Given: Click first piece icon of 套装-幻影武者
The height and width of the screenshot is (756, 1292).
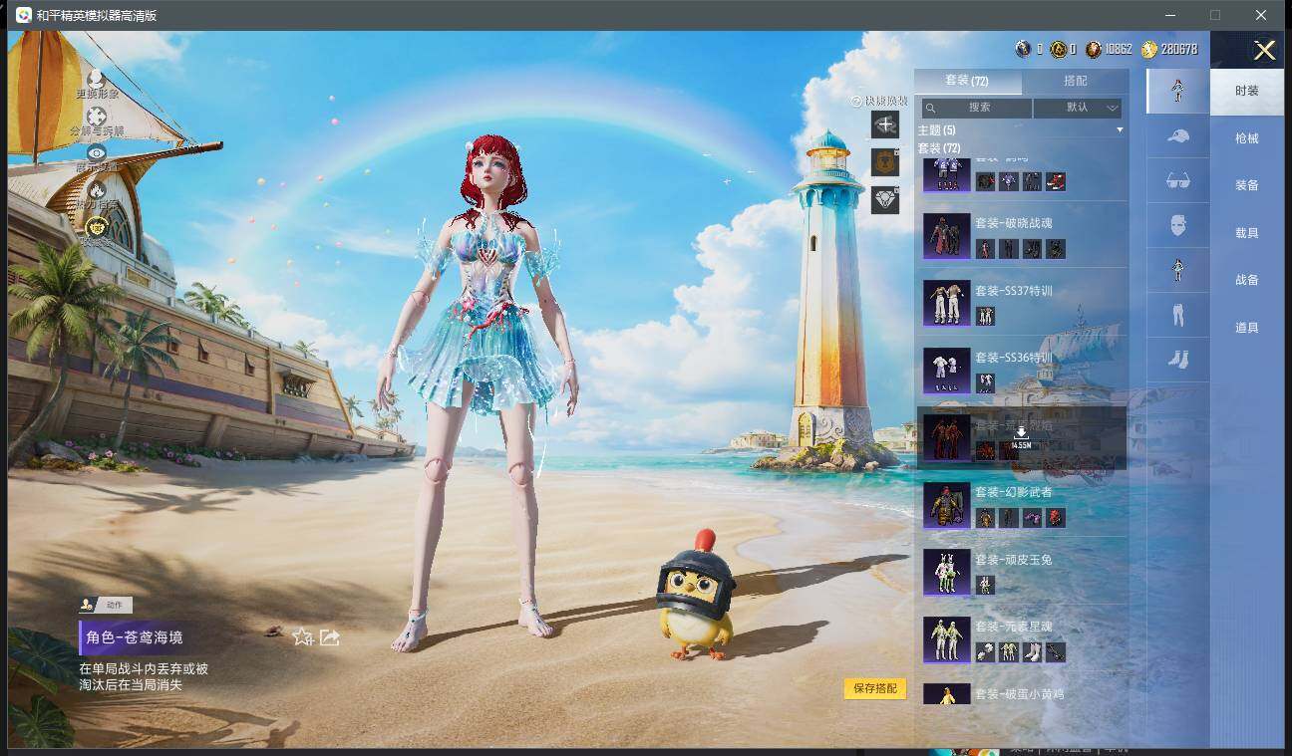Looking at the screenshot, I should tap(985, 518).
